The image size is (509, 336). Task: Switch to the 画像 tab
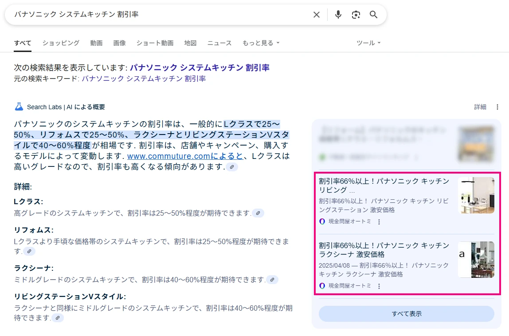click(119, 43)
